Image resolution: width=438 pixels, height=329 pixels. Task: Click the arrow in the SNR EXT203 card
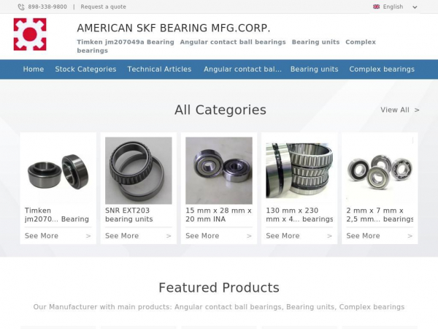click(x=169, y=236)
